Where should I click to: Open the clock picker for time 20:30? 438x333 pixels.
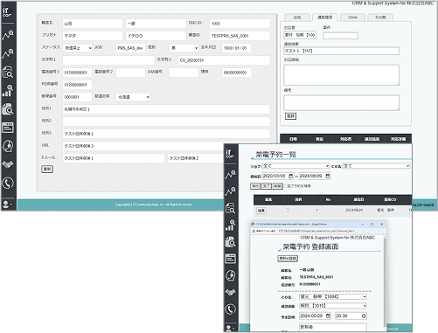pos(364,316)
